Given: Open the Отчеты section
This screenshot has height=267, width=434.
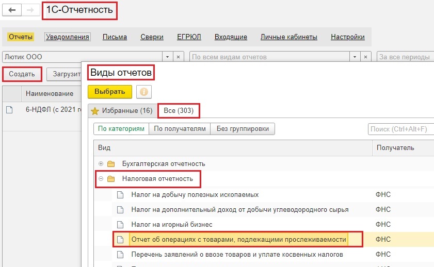Looking at the screenshot, I should pyautogui.click(x=21, y=37).
